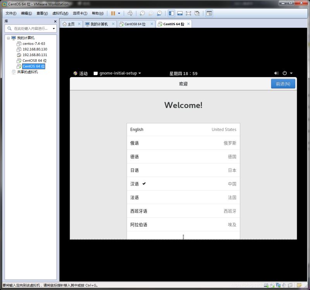The height and width of the screenshot is (290, 310).
Task: Select centos-7.4-63 in the library tree
Action: pyautogui.click(x=34, y=44)
